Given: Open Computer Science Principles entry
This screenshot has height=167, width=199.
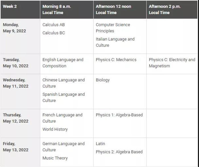Looking at the screenshot, I should 113,28.
